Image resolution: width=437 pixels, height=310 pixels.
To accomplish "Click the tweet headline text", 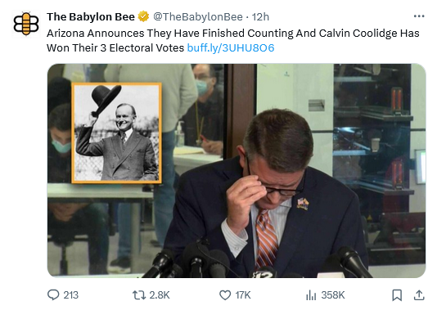I will click(232, 40).
